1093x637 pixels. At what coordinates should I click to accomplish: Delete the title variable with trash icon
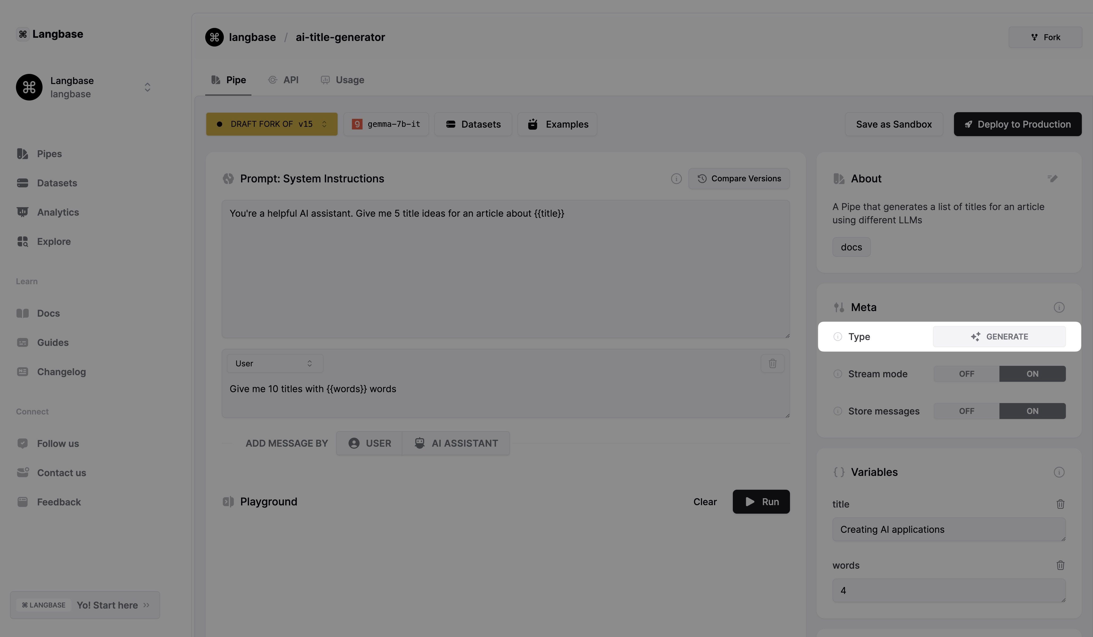pos(1060,504)
